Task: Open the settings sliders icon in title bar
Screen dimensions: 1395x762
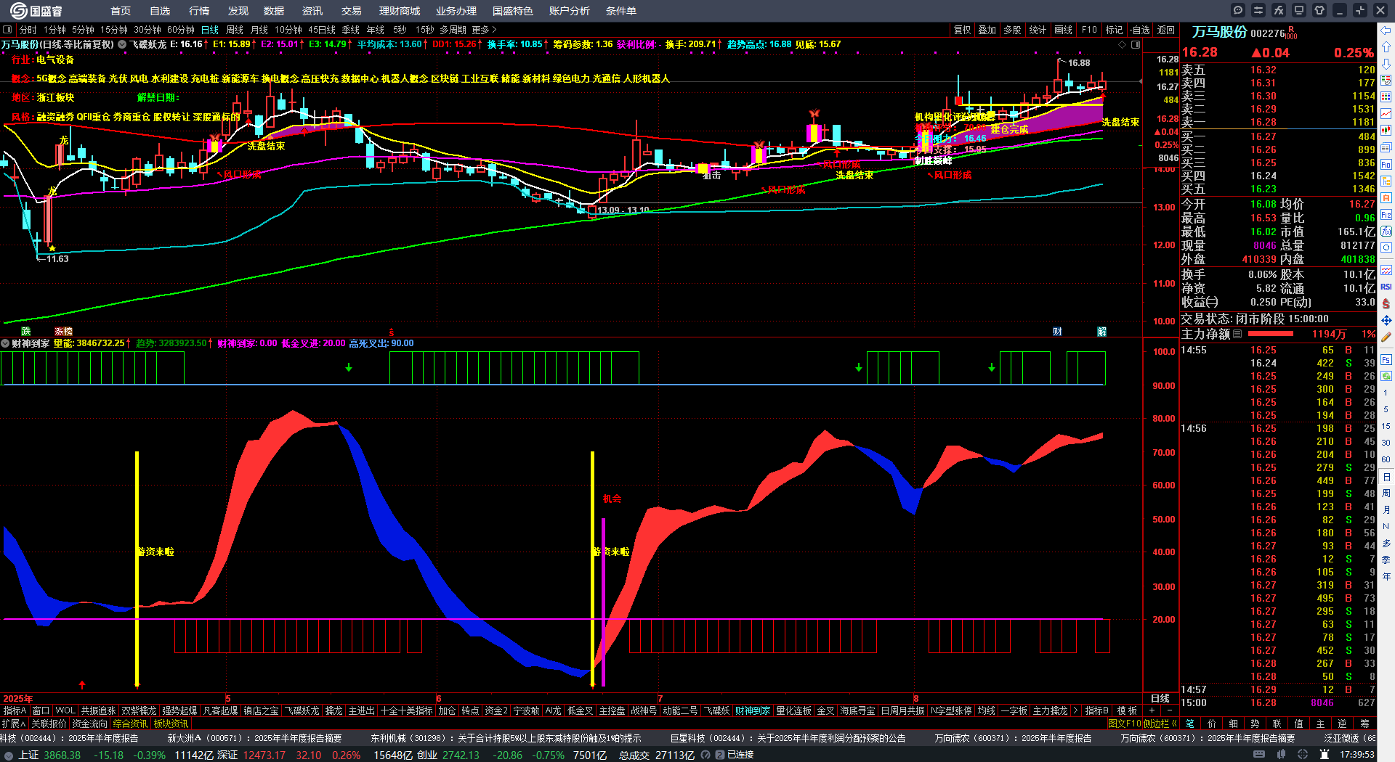Action: coord(1258,10)
